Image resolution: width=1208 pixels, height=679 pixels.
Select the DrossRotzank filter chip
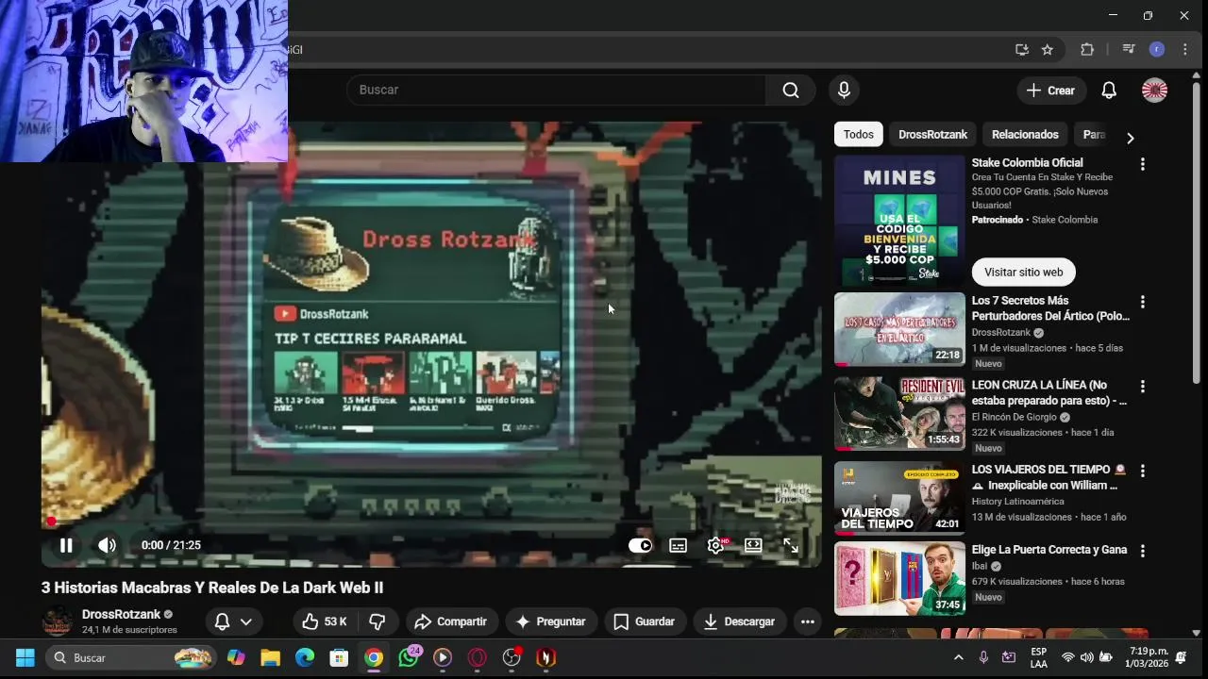932,134
